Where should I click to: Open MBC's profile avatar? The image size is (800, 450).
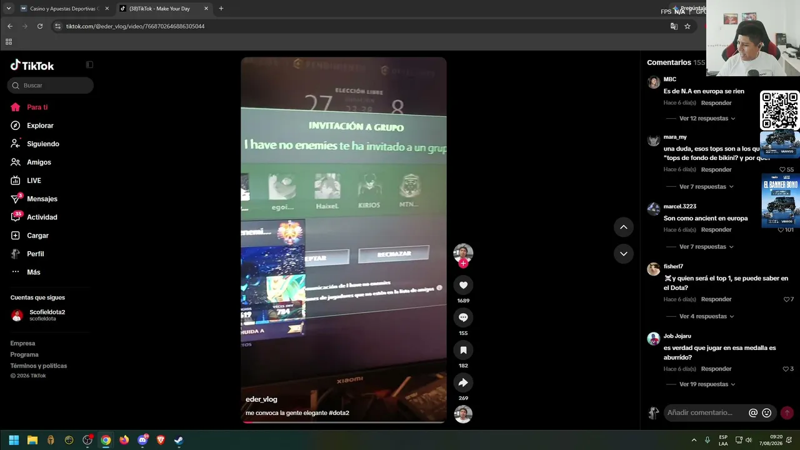pyautogui.click(x=654, y=82)
